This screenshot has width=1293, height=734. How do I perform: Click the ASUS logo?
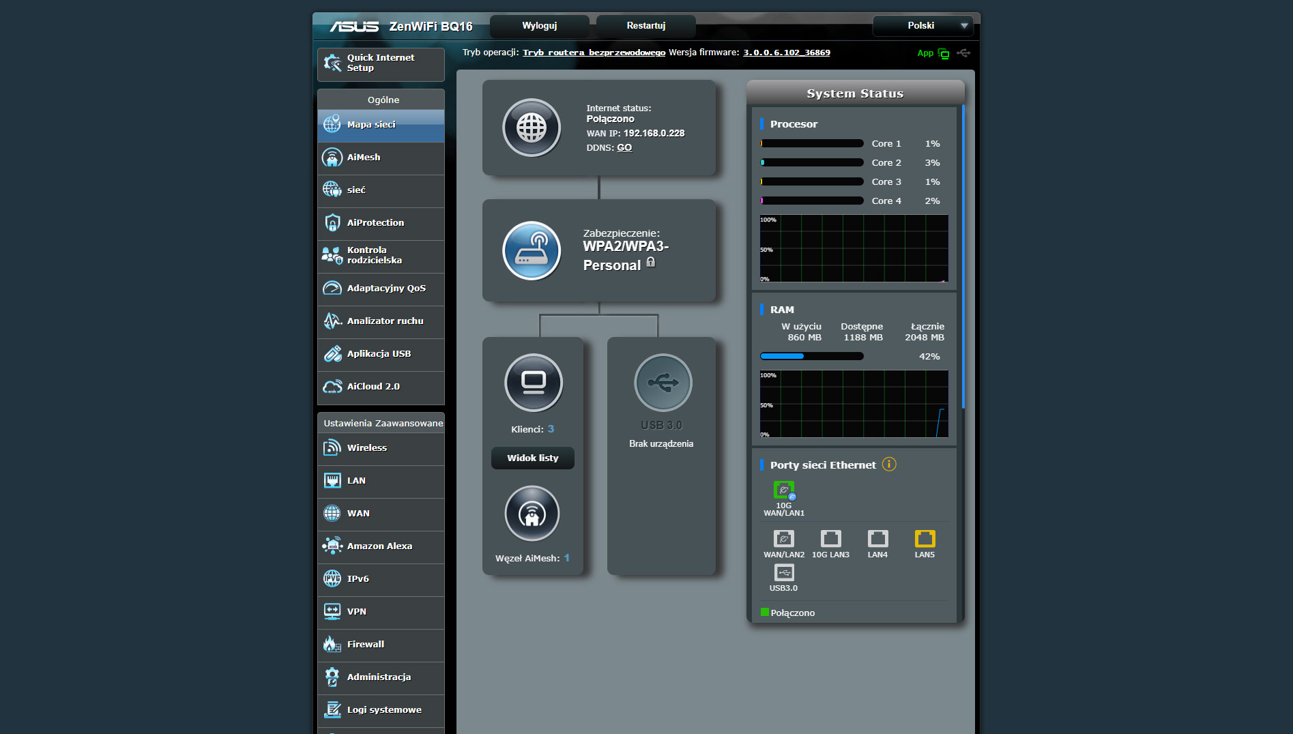(354, 27)
